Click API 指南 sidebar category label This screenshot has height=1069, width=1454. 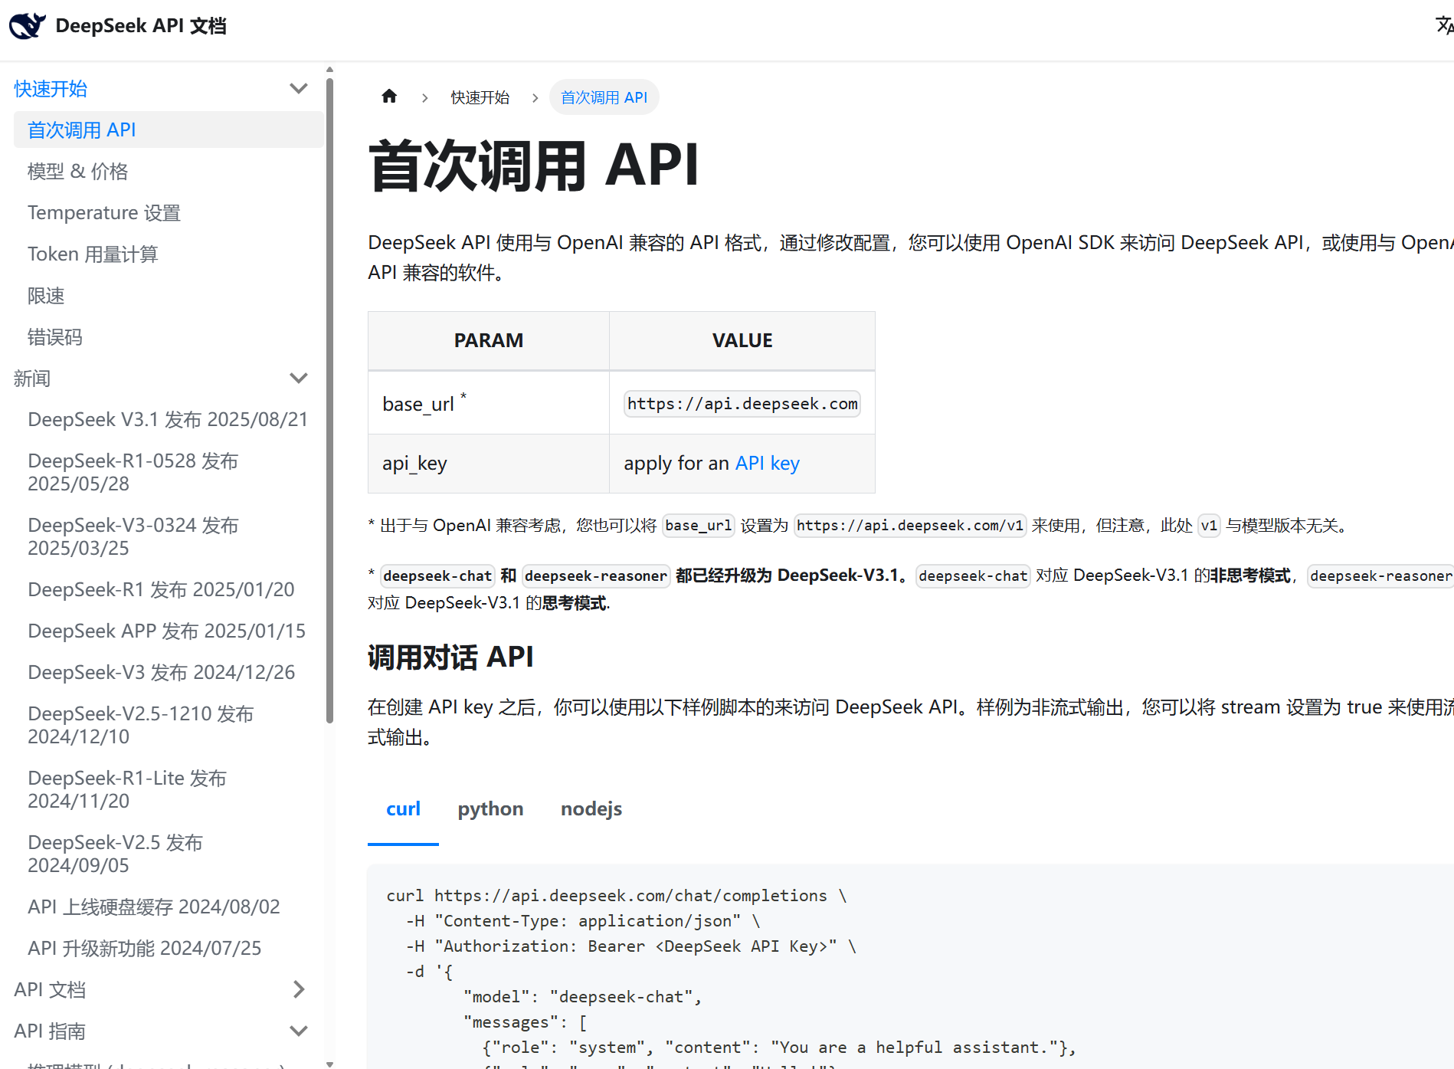coord(50,1031)
